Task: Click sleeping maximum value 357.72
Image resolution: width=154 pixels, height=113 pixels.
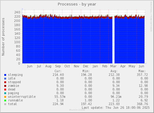Action: coord(142,75)
